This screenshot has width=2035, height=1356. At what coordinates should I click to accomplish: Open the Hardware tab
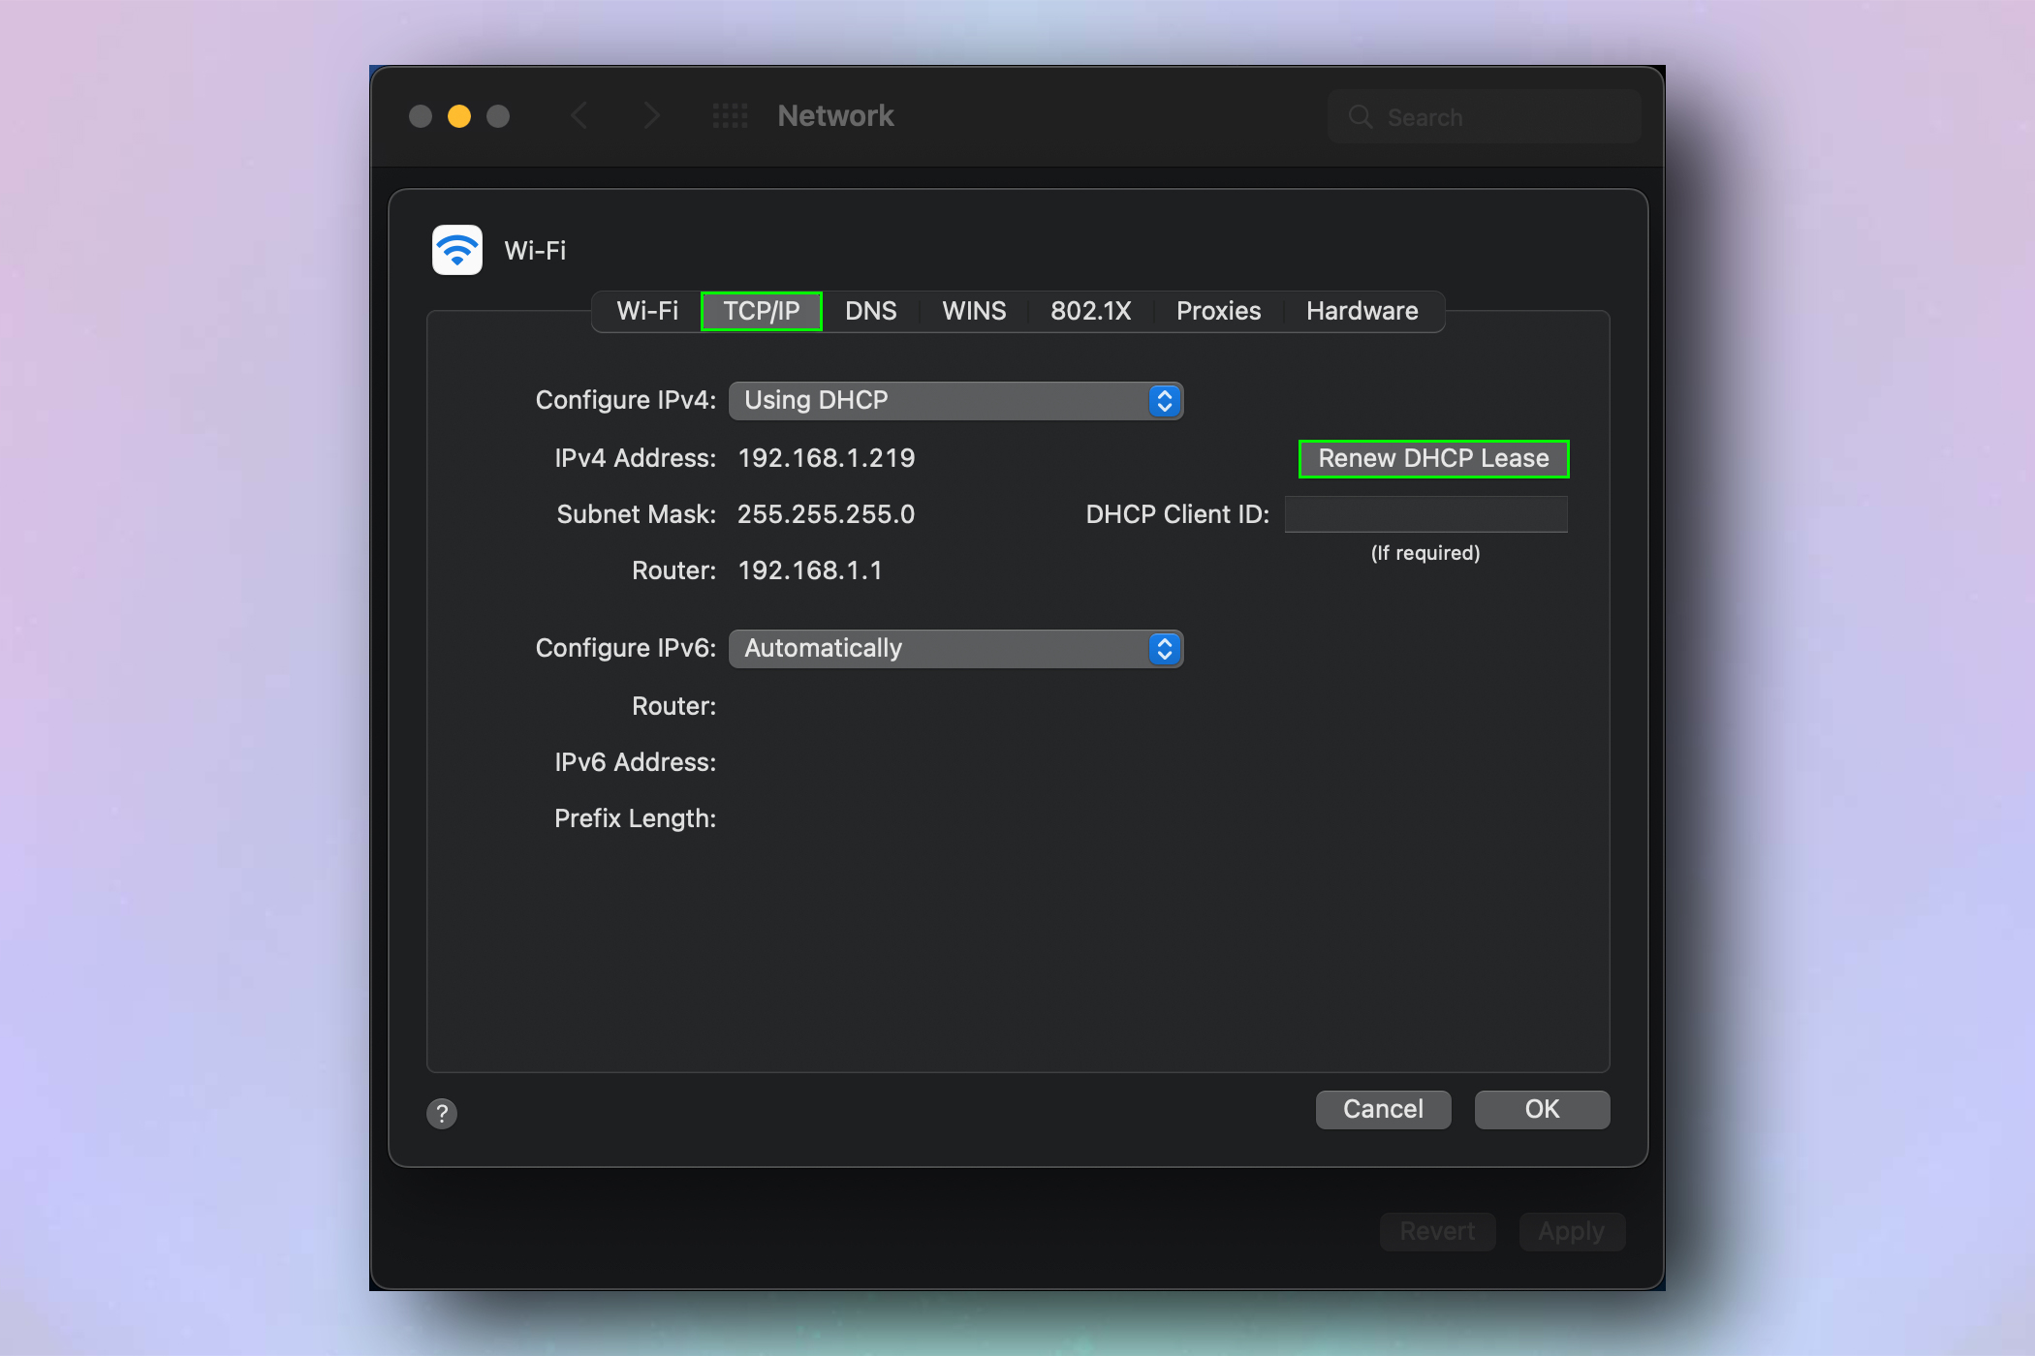coord(1361,311)
